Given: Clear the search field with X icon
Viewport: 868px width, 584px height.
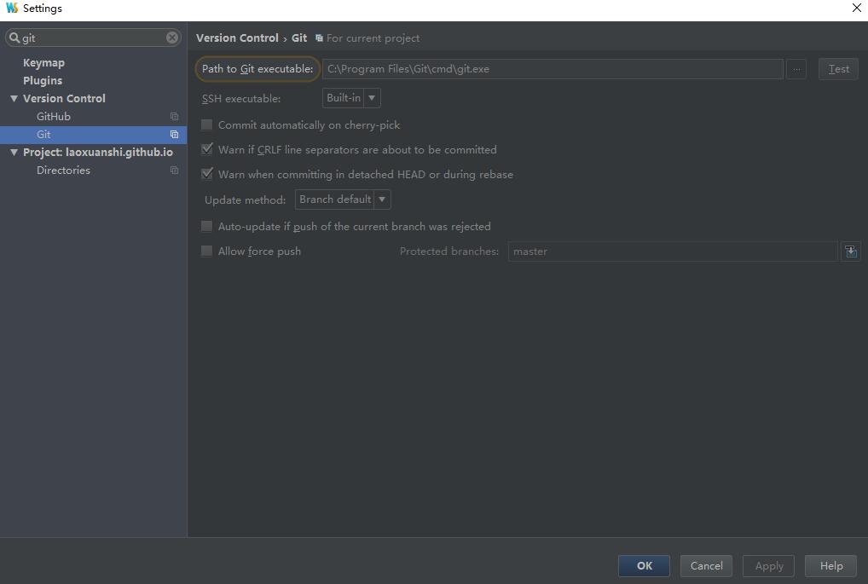Looking at the screenshot, I should (172, 38).
